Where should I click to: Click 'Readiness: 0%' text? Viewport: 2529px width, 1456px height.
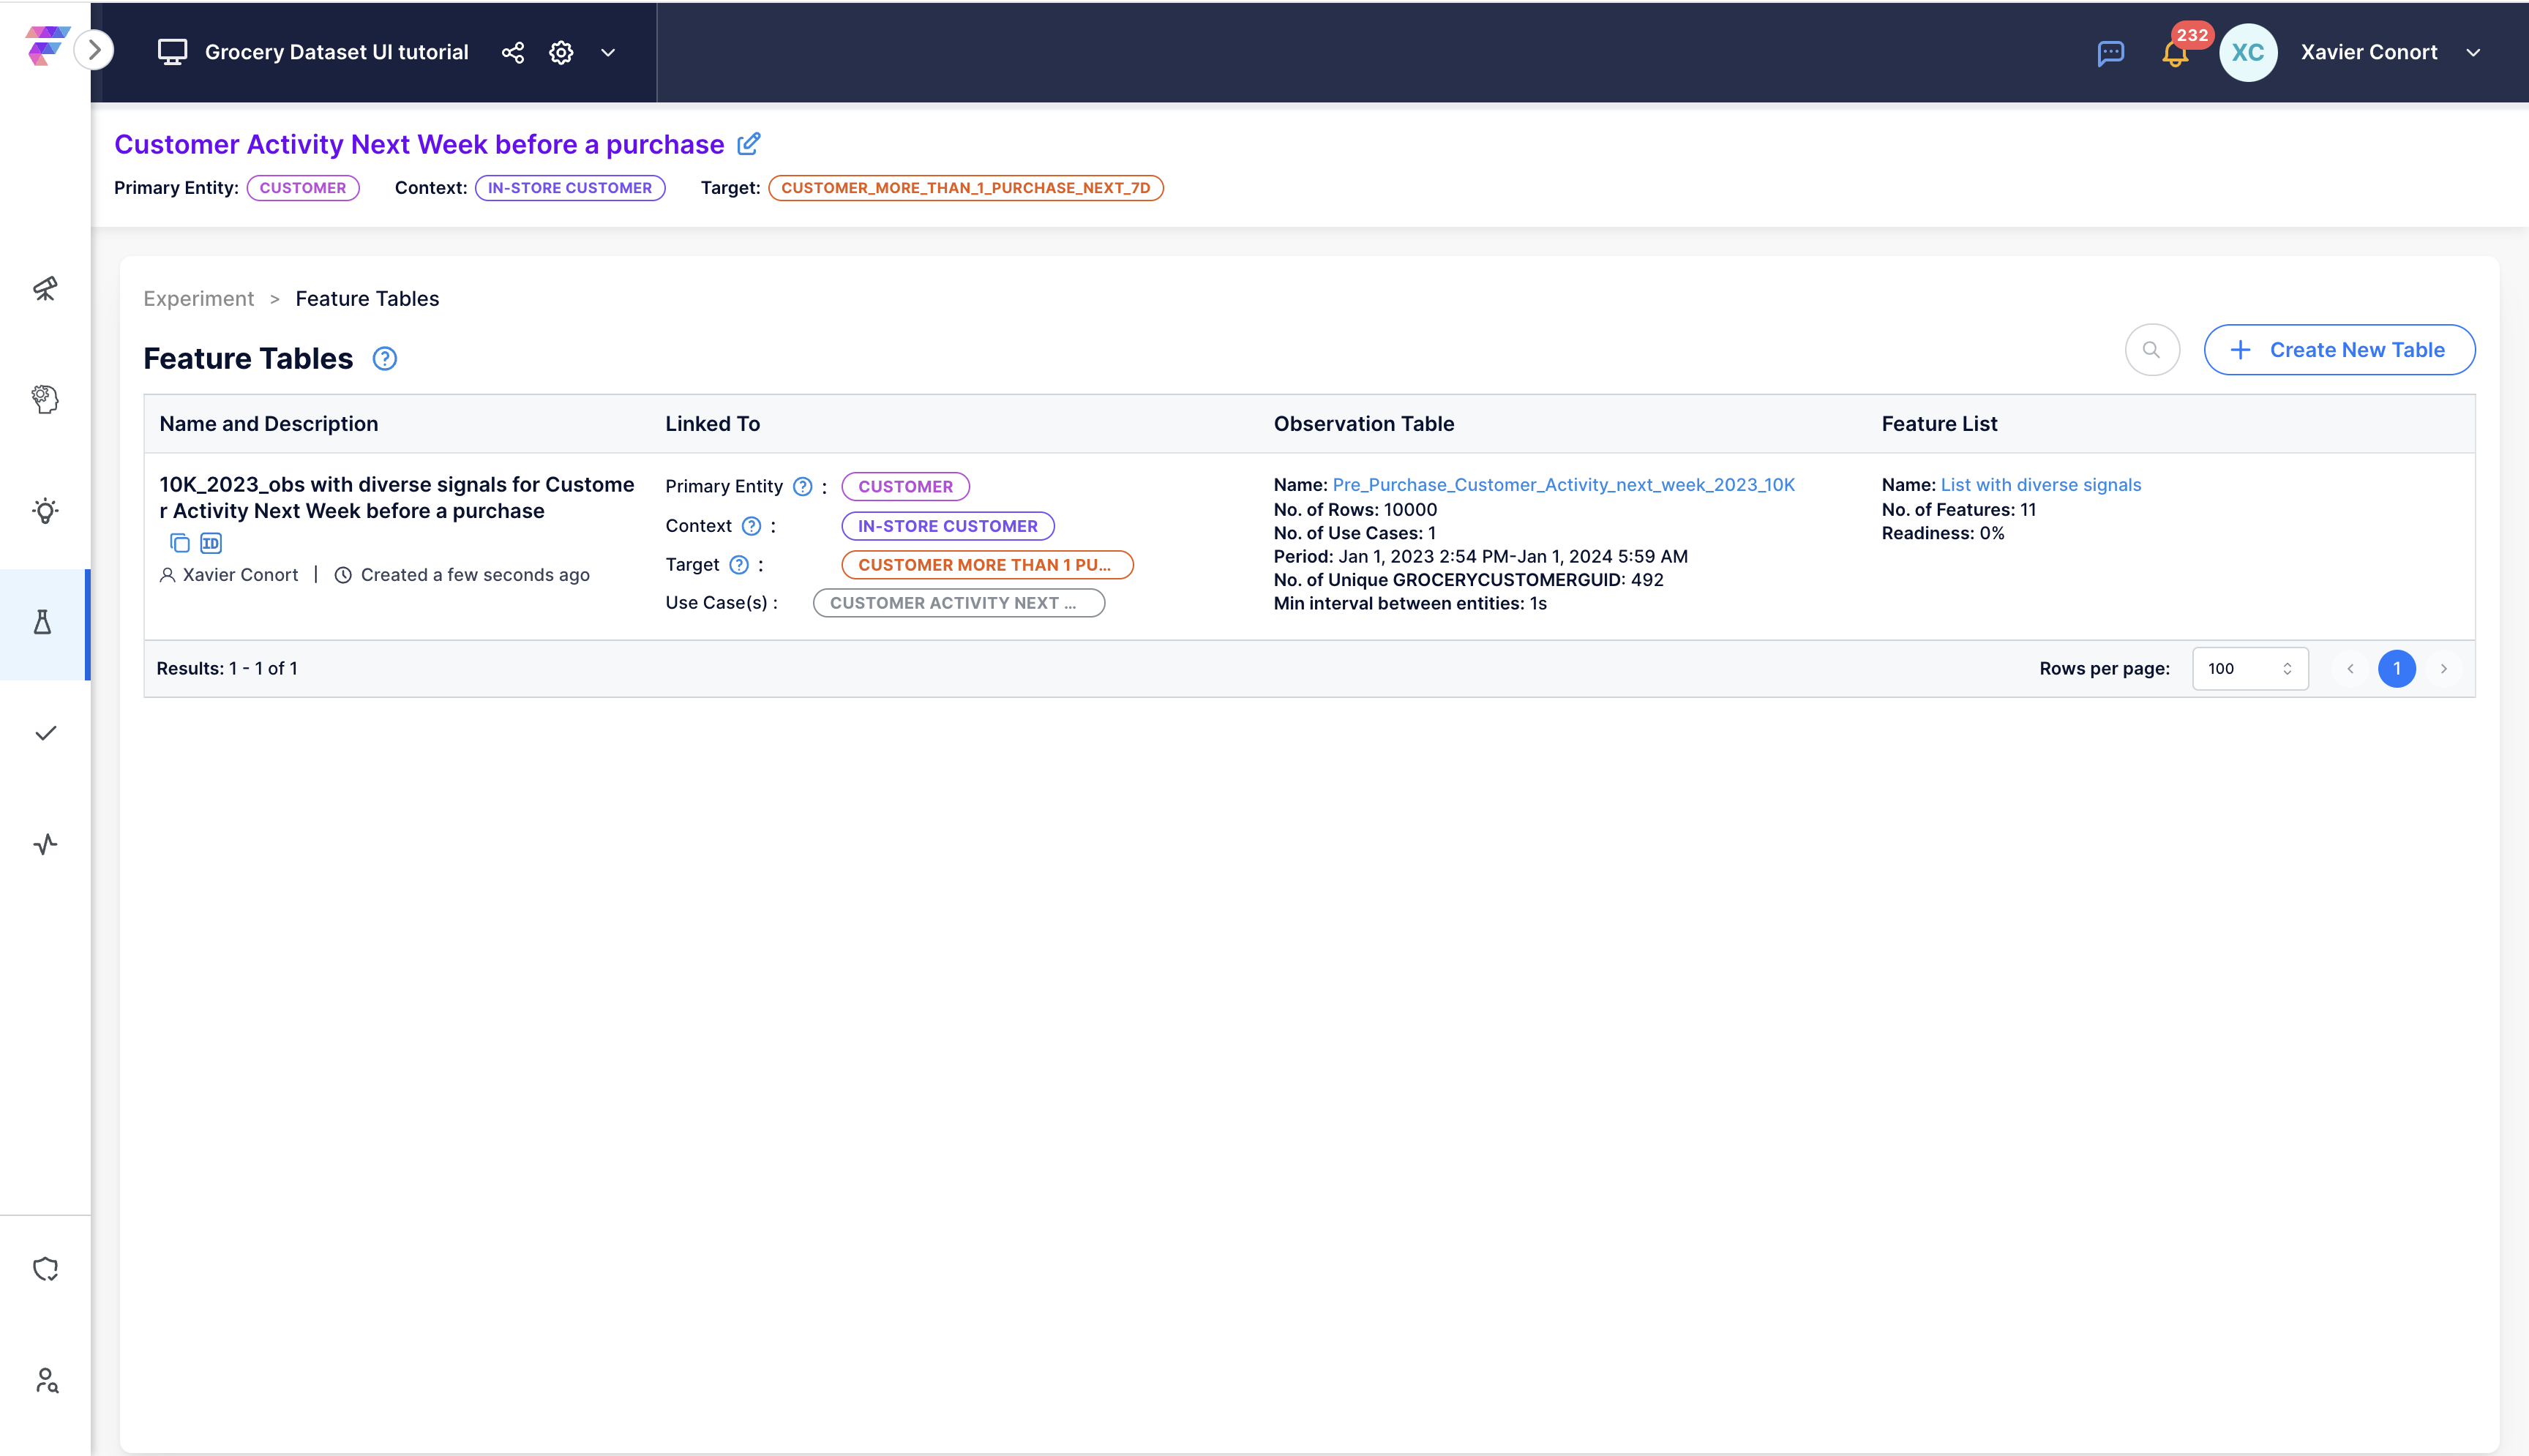point(1943,533)
